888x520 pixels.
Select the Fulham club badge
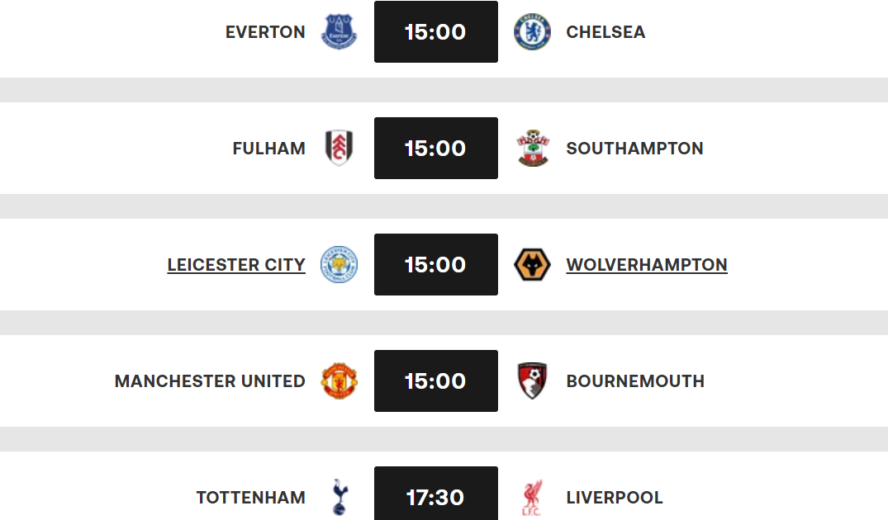[x=340, y=149]
